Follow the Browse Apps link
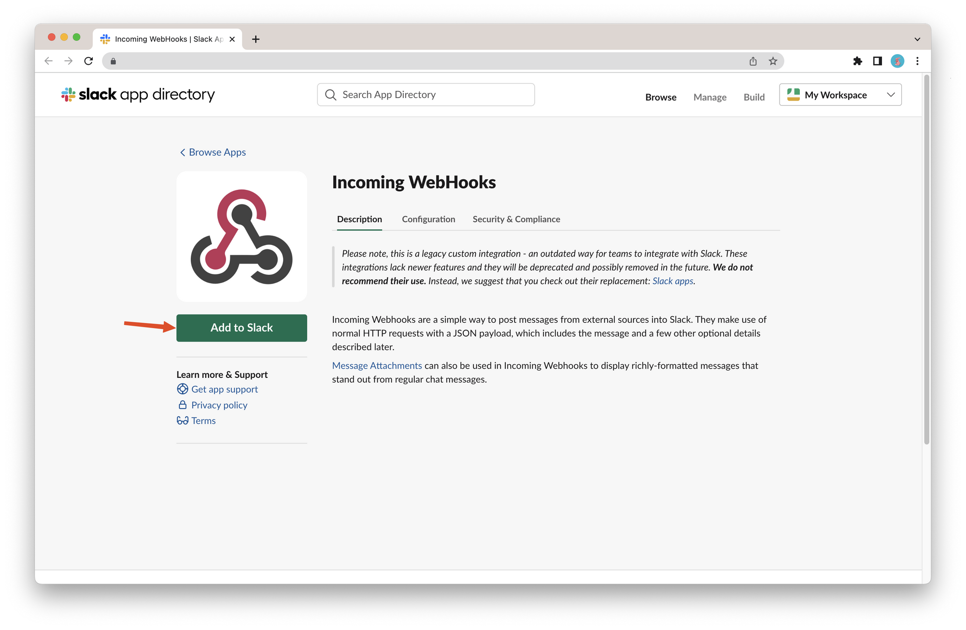The height and width of the screenshot is (630, 966). (217, 152)
